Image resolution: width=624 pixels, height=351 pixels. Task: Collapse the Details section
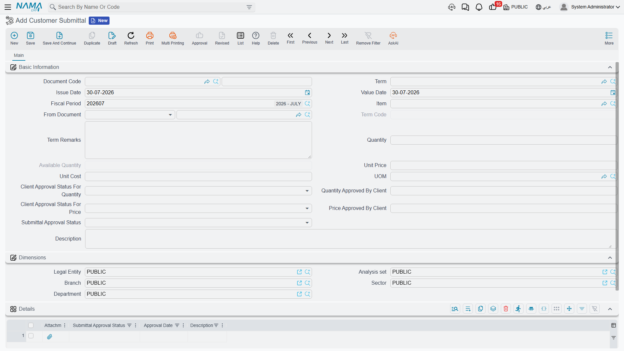[610, 309]
